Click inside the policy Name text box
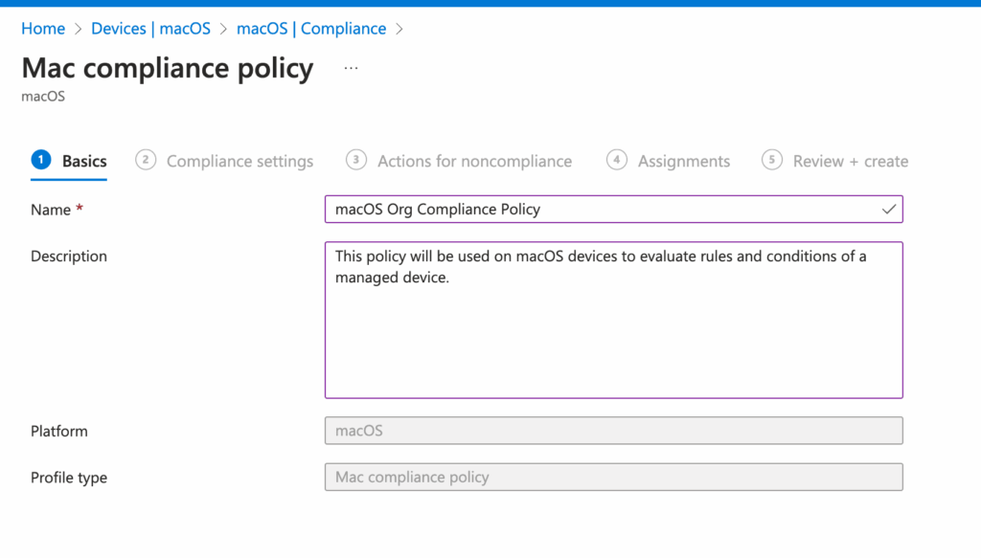The height and width of the screenshot is (558, 981). 575,209
